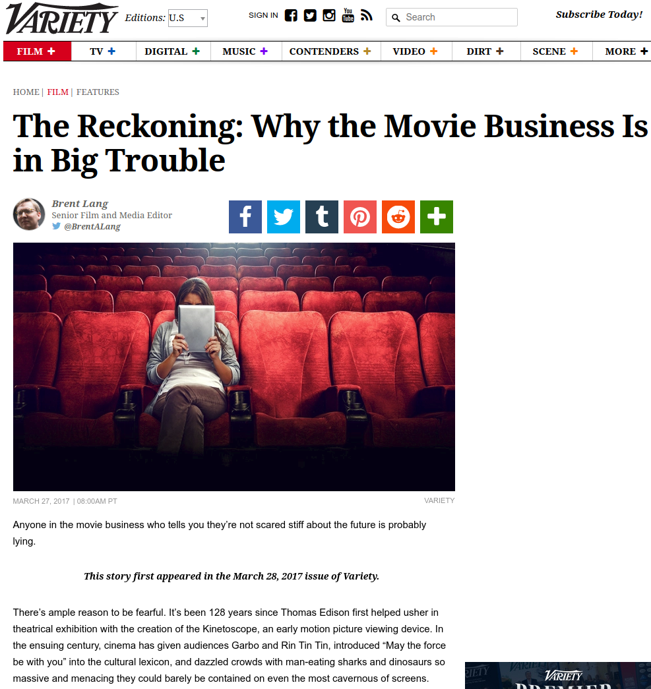Click the RSS feed icon
Image resolution: width=651 pixels, height=689 pixels.
pyautogui.click(x=366, y=15)
